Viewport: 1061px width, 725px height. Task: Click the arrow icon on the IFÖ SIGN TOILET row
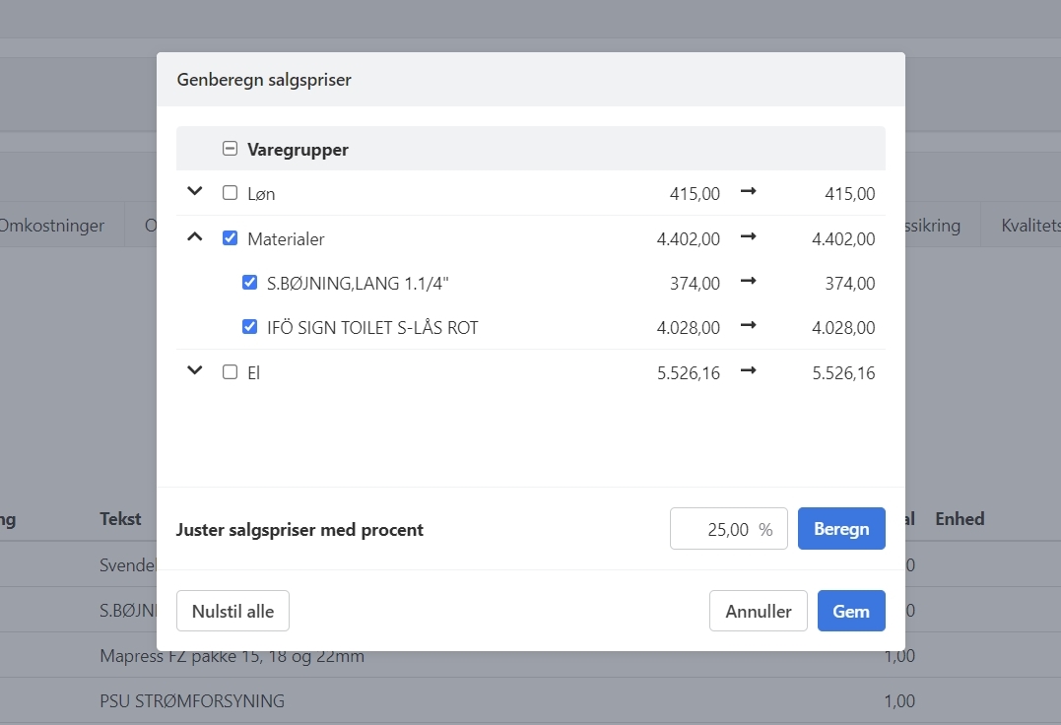coord(748,326)
